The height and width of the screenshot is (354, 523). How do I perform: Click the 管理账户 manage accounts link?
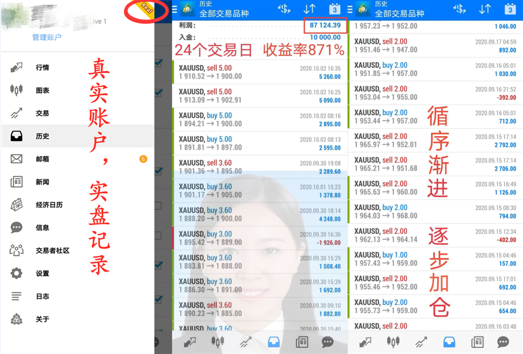47,37
